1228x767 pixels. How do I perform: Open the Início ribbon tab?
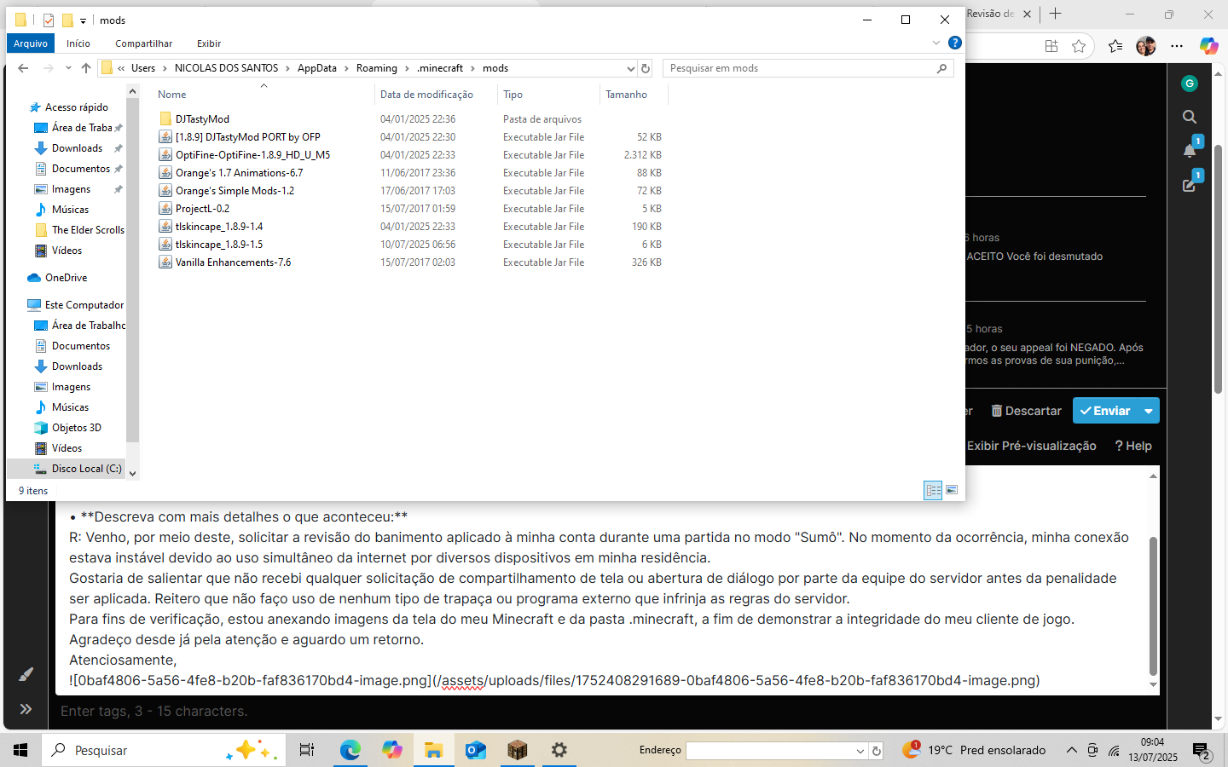coord(78,43)
